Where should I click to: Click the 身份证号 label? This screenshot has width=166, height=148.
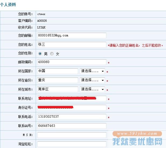tap(25, 108)
